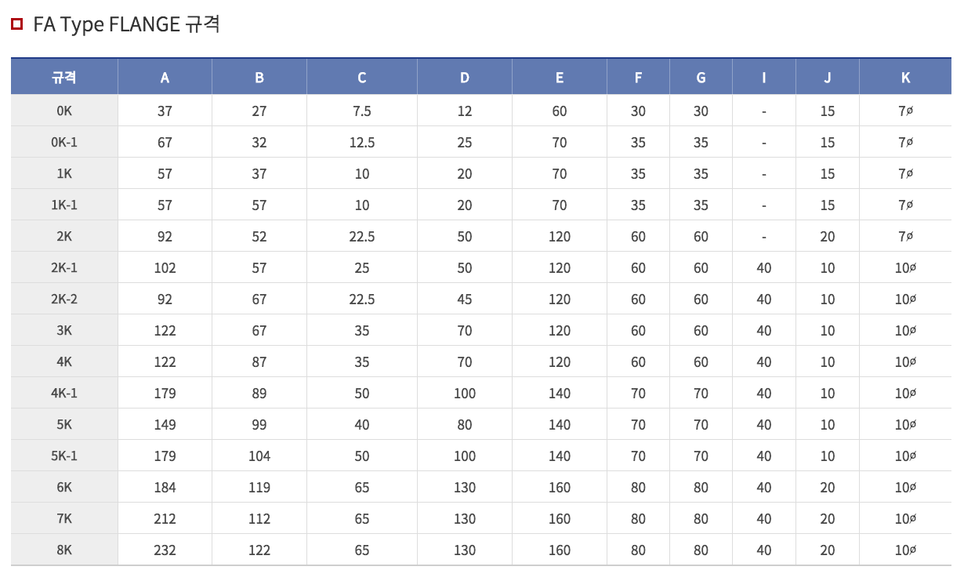Click the FA Type FLANGE 규격 heading
964x581 pixels.
click(x=126, y=24)
